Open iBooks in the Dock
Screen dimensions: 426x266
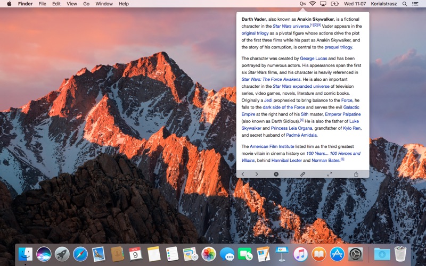click(318, 254)
